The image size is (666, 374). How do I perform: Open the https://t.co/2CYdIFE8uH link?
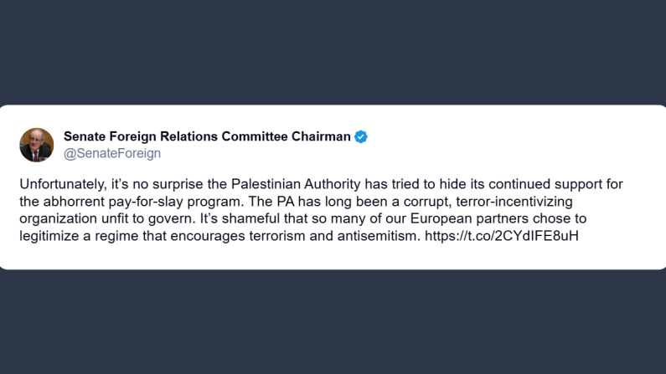(500, 235)
